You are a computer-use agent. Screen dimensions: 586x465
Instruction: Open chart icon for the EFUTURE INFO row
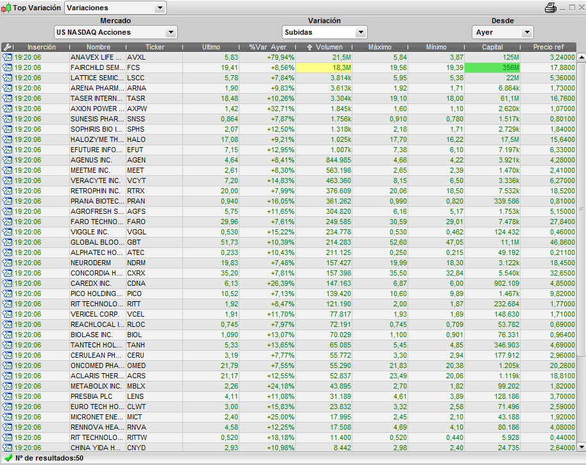point(7,150)
